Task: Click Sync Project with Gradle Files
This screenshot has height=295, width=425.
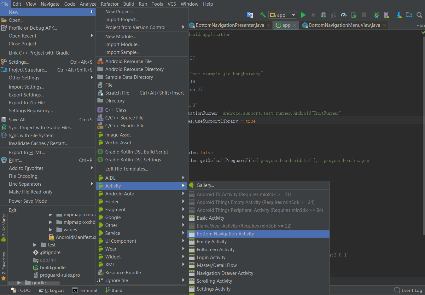Action: [48, 128]
